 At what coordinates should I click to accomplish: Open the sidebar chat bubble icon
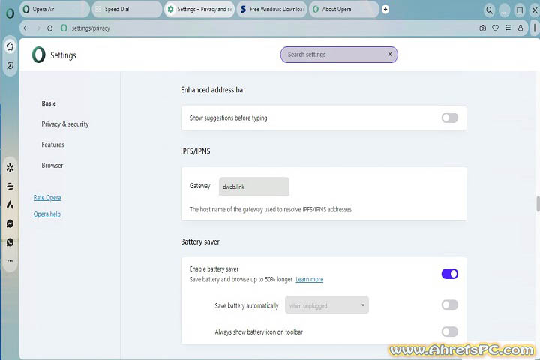[x=10, y=65]
